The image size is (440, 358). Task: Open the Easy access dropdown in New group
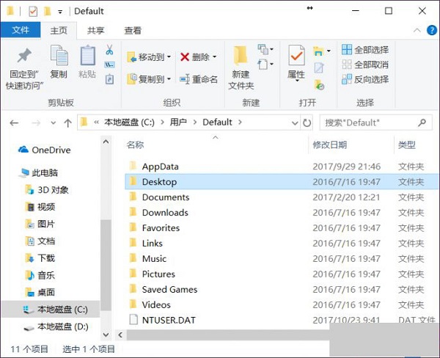[x=265, y=65]
